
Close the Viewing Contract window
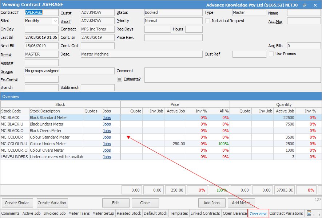pyautogui.click(x=314, y=5)
